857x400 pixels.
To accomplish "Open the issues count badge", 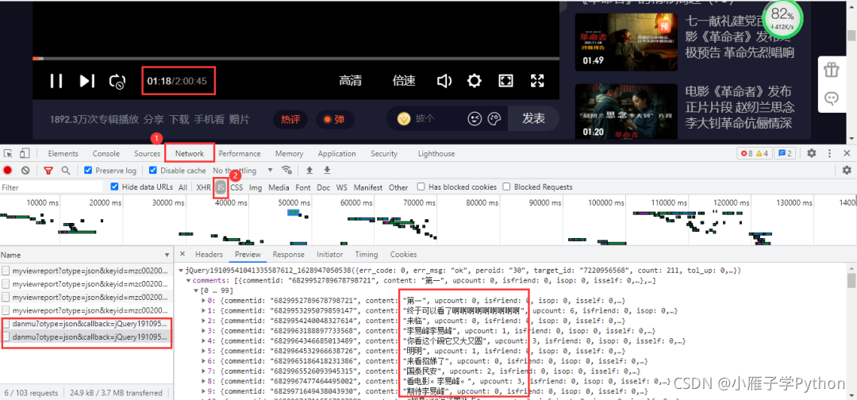I will pyautogui.click(x=785, y=153).
